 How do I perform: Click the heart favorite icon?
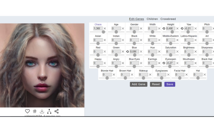point(27,111)
